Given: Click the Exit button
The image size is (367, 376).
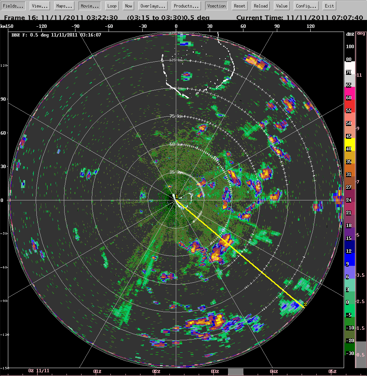Looking at the screenshot, I should [x=329, y=6].
